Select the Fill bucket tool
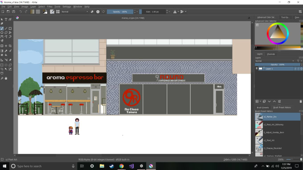 pos(6,55)
